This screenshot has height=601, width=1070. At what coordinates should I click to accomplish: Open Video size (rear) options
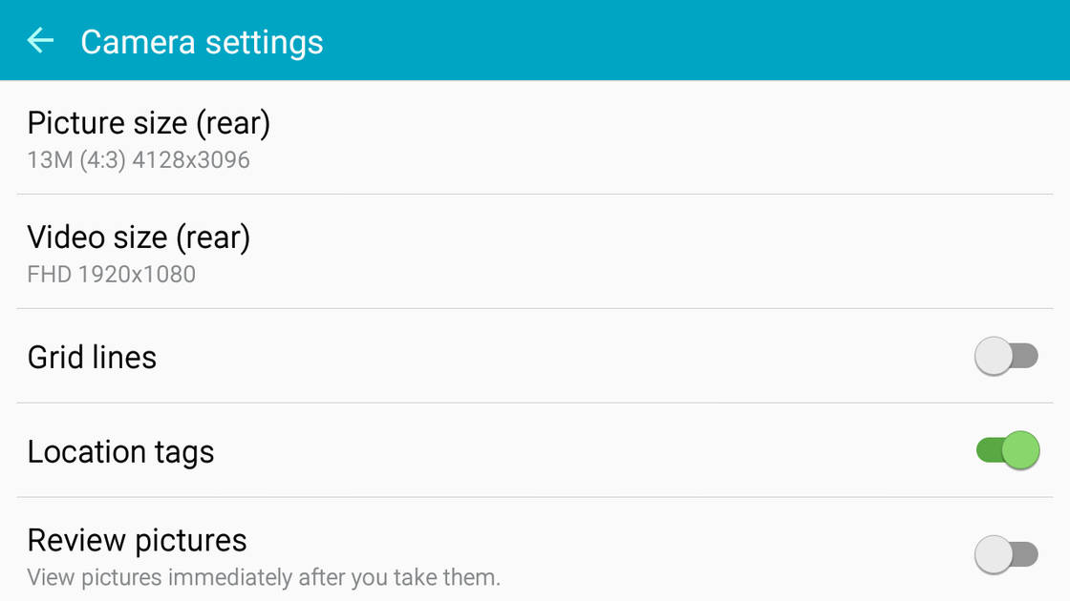click(139, 238)
